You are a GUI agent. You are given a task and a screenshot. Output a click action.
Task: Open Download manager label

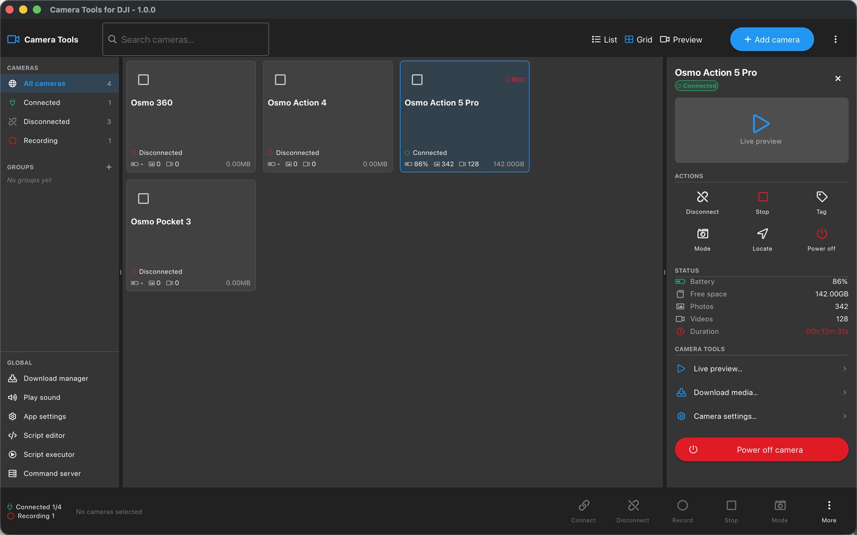click(56, 379)
